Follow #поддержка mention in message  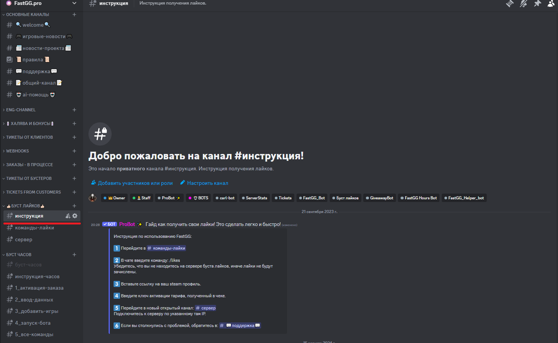(x=240, y=325)
